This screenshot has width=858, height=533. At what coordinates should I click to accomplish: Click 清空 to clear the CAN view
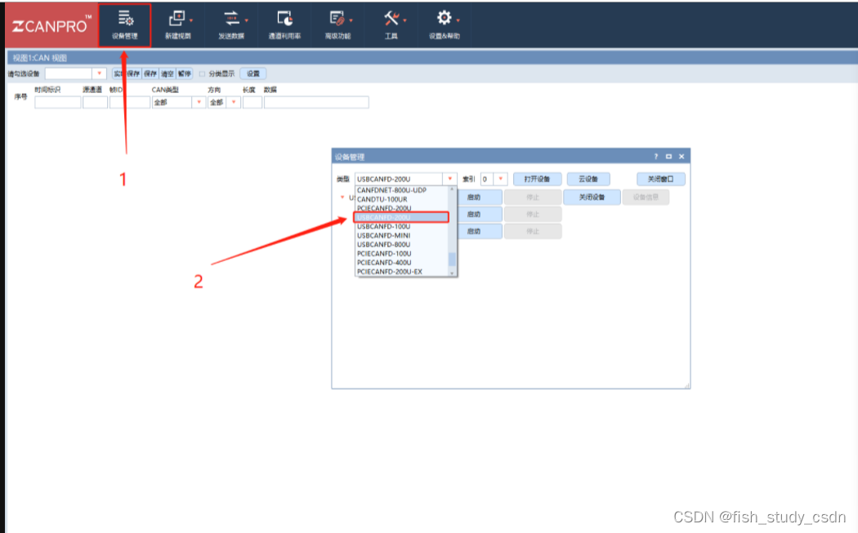coord(168,73)
